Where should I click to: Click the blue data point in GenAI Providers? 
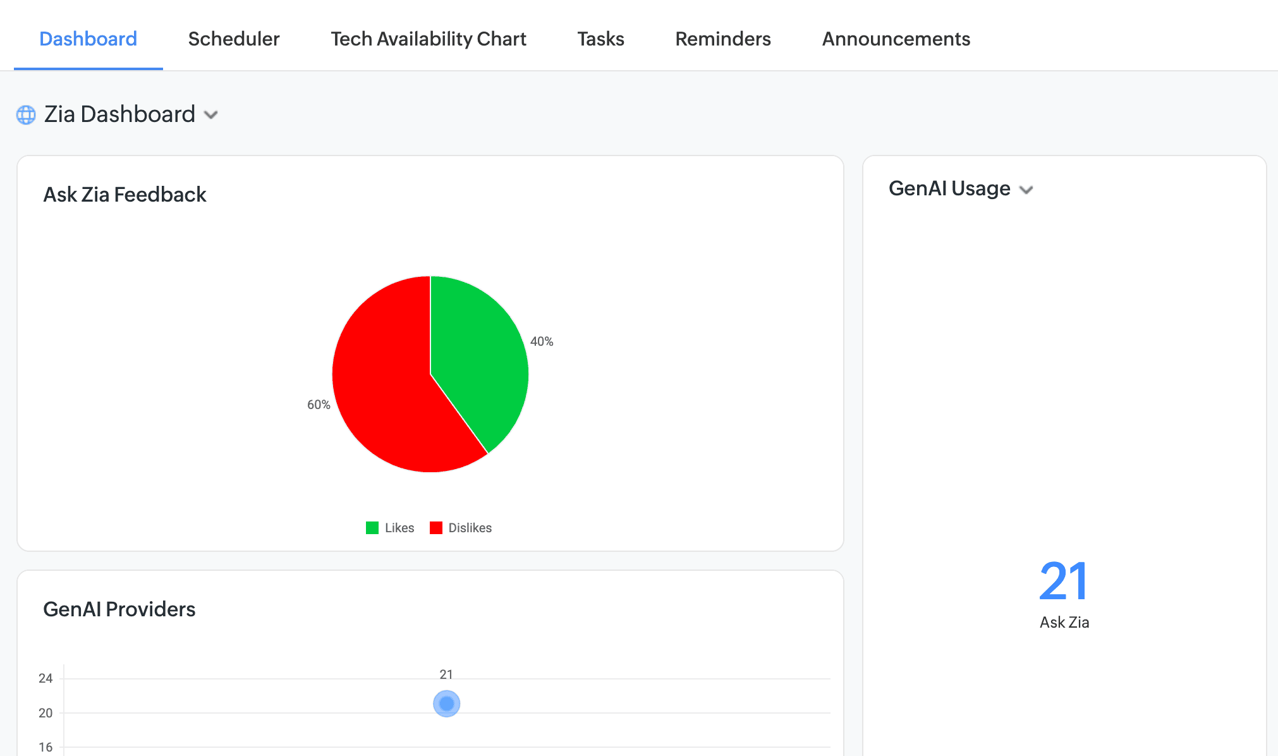(x=447, y=704)
